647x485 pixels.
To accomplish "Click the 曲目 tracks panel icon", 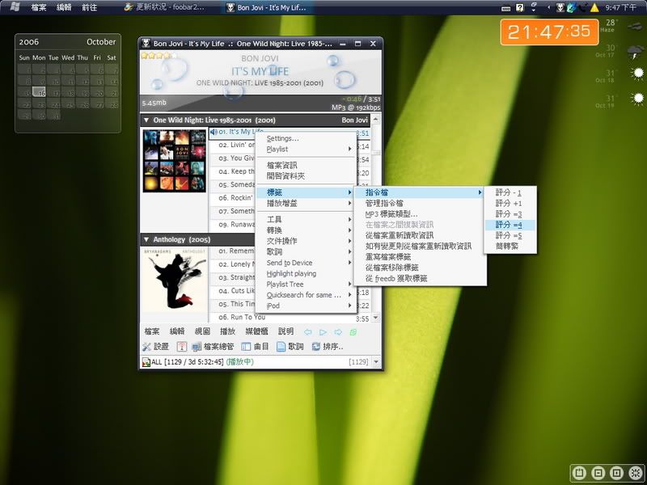I will (x=246, y=347).
